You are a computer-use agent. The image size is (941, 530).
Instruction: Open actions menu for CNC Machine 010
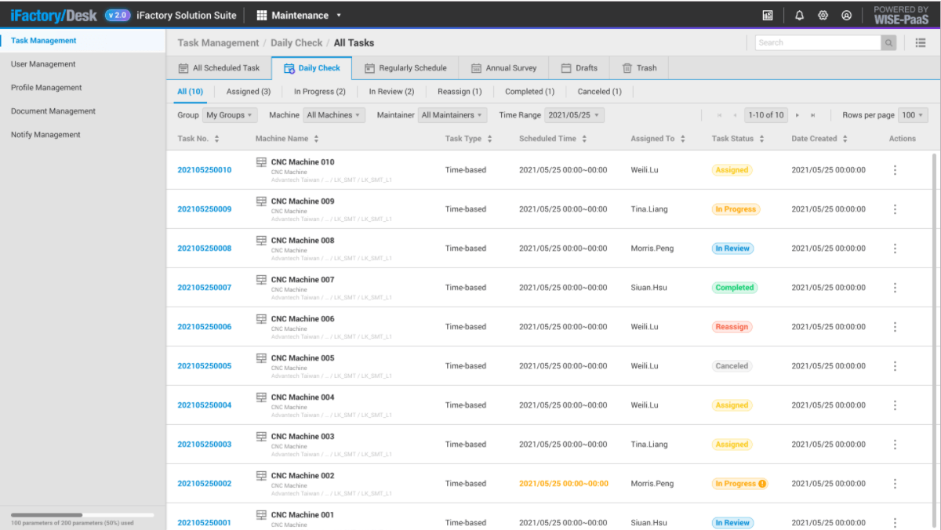click(x=895, y=170)
